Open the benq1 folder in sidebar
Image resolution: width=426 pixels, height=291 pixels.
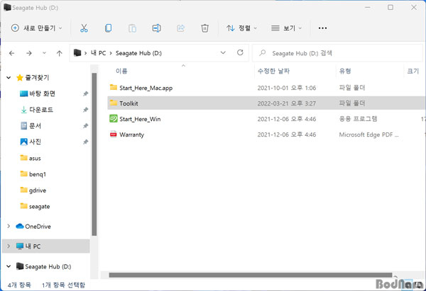(37, 174)
